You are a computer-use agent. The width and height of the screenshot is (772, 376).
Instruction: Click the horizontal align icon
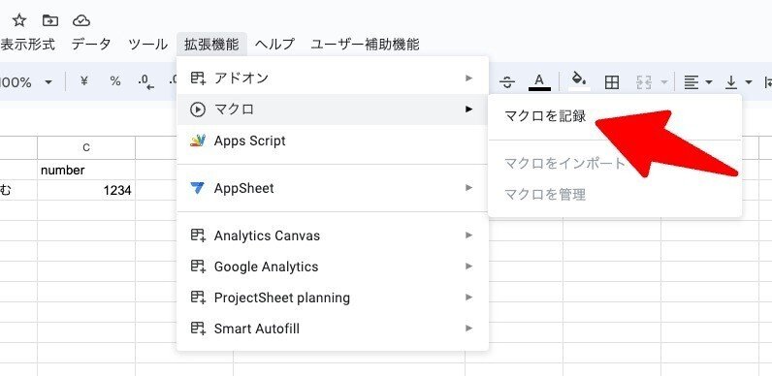point(692,82)
